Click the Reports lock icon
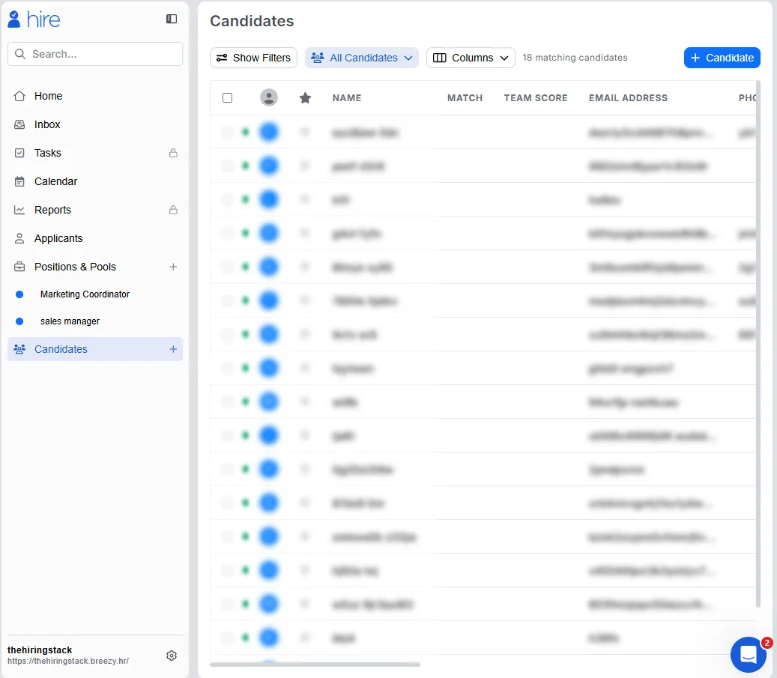This screenshot has width=777, height=678. click(x=173, y=210)
